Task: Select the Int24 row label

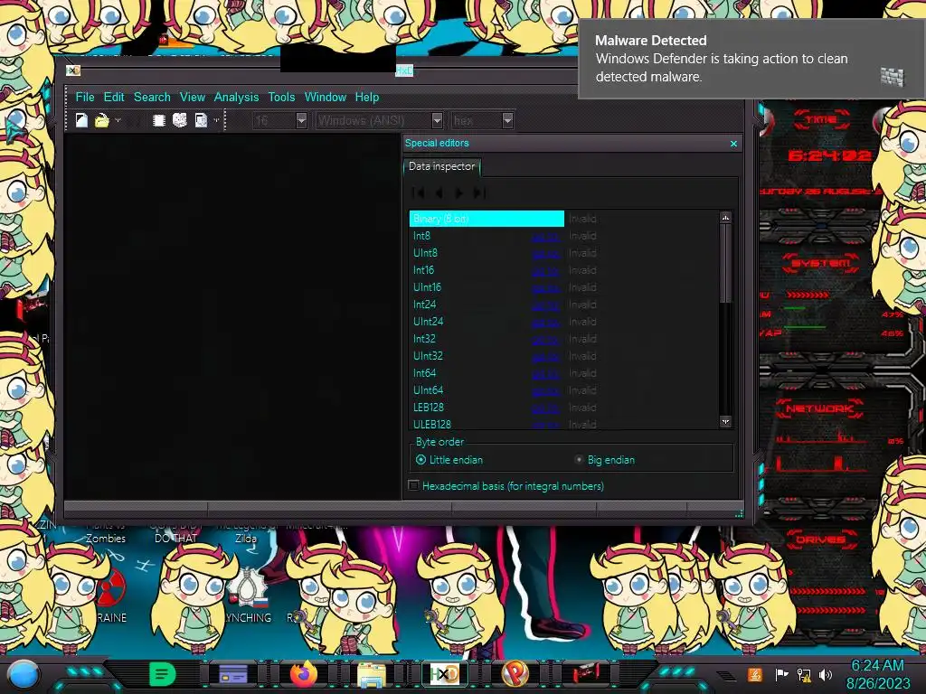Action: click(x=424, y=304)
